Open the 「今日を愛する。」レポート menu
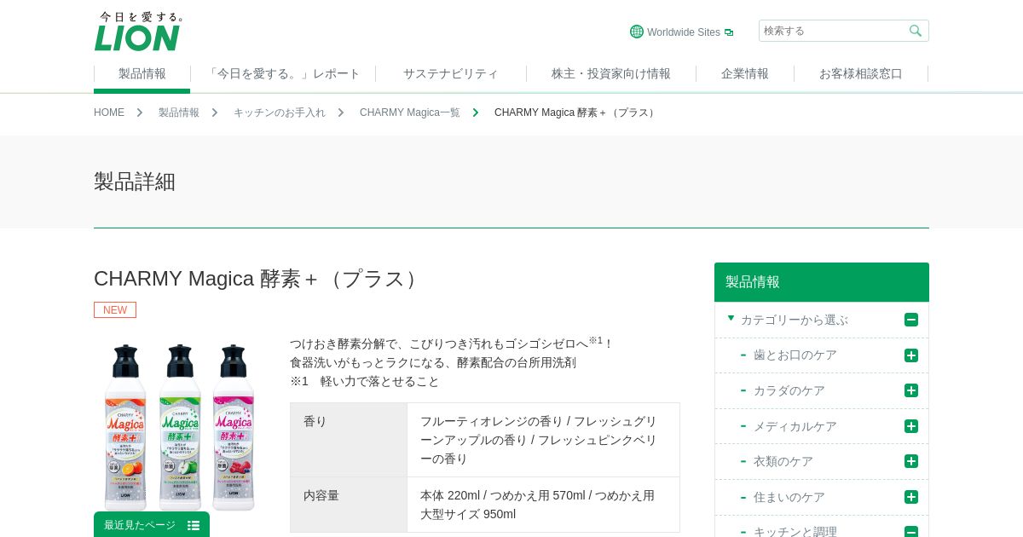This screenshot has height=537, width=1023. pyautogui.click(x=283, y=73)
